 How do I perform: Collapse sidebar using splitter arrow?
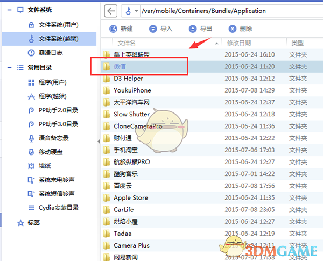click(x=99, y=142)
